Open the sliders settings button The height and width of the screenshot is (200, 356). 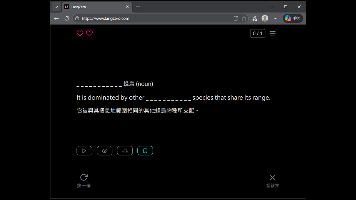click(125, 151)
